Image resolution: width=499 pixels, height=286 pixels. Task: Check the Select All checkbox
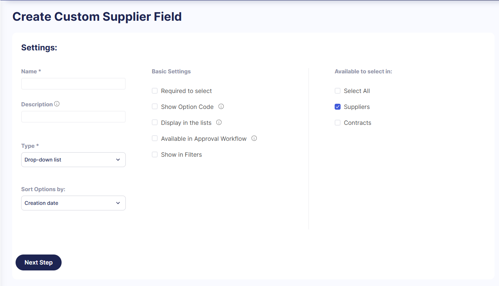338,91
